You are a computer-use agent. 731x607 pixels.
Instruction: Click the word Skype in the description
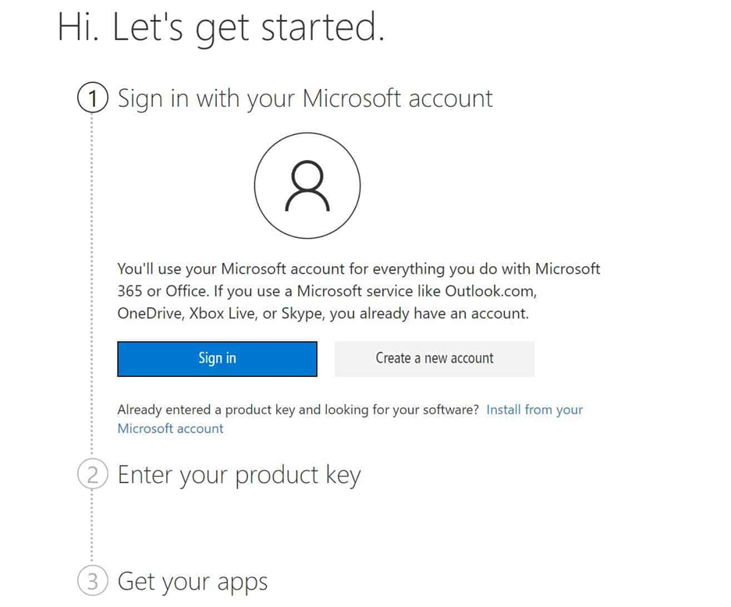[303, 314]
